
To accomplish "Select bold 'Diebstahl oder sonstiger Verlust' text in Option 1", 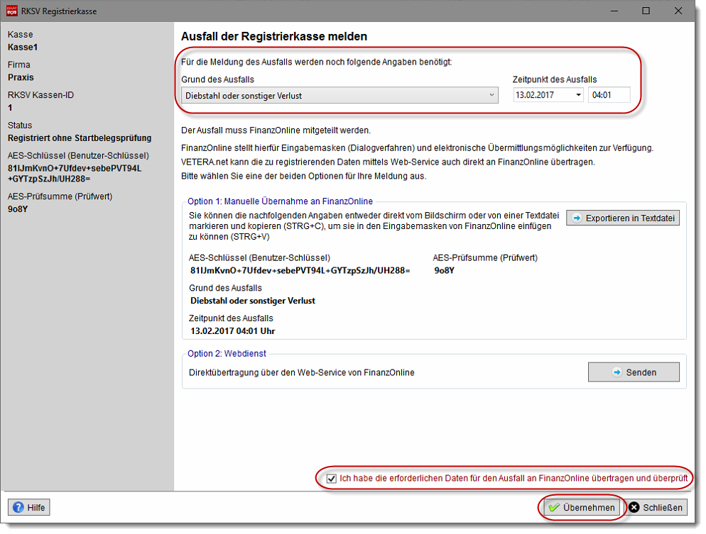I will [253, 301].
